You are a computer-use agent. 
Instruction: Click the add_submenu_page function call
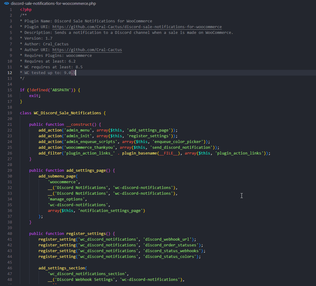(57, 176)
